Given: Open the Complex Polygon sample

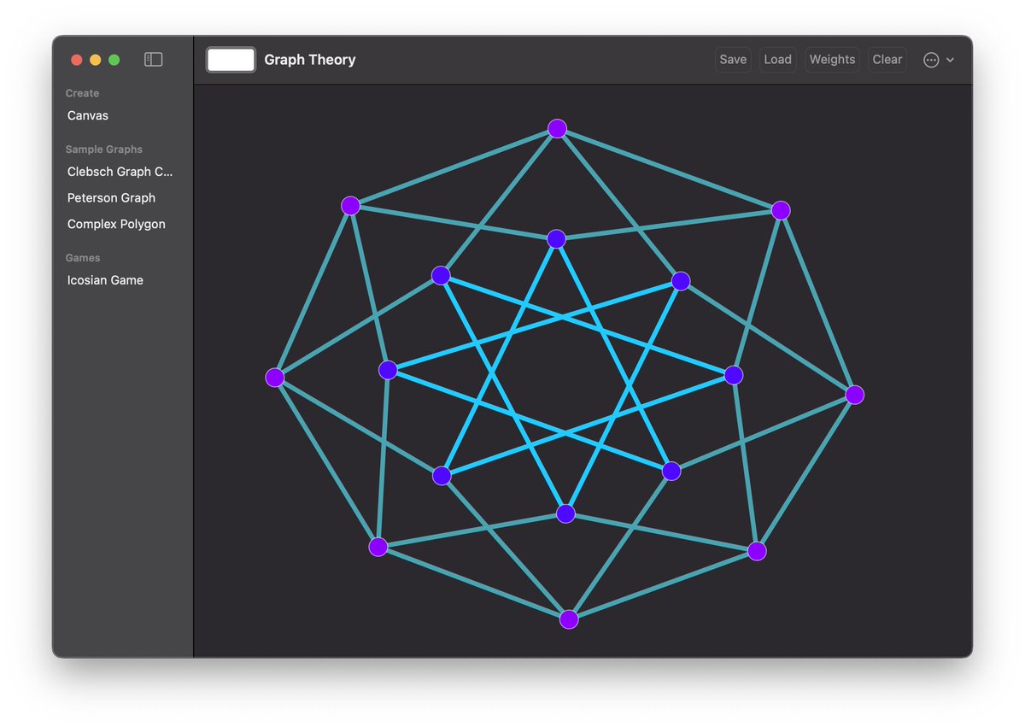Looking at the screenshot, I should [116, 224].
